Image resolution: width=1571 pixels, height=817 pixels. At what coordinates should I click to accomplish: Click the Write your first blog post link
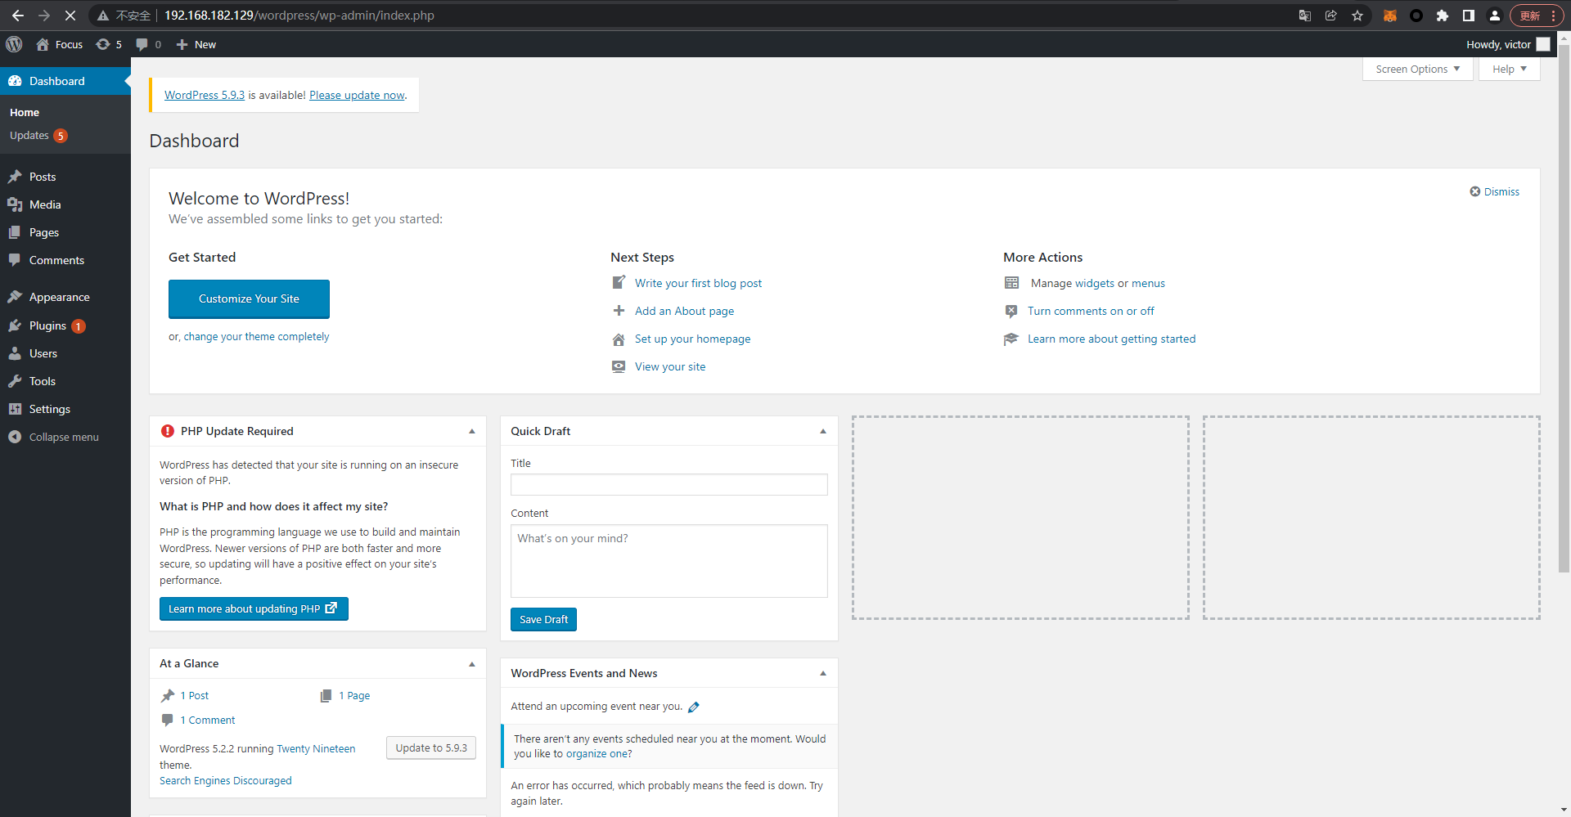coord(698,283)
